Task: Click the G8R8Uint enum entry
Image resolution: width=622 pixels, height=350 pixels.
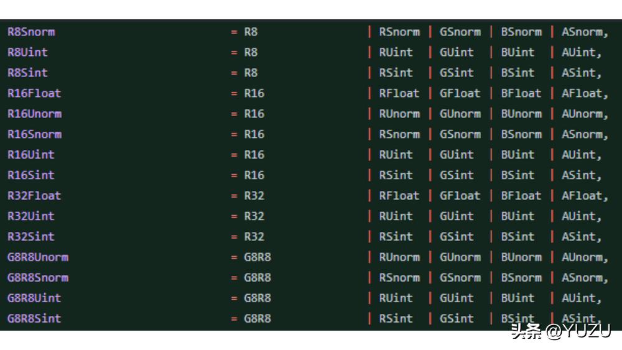Action: (34, 298)
